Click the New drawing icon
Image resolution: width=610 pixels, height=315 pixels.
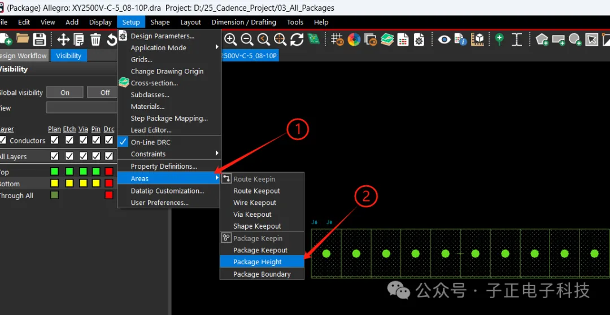(5, 40)
